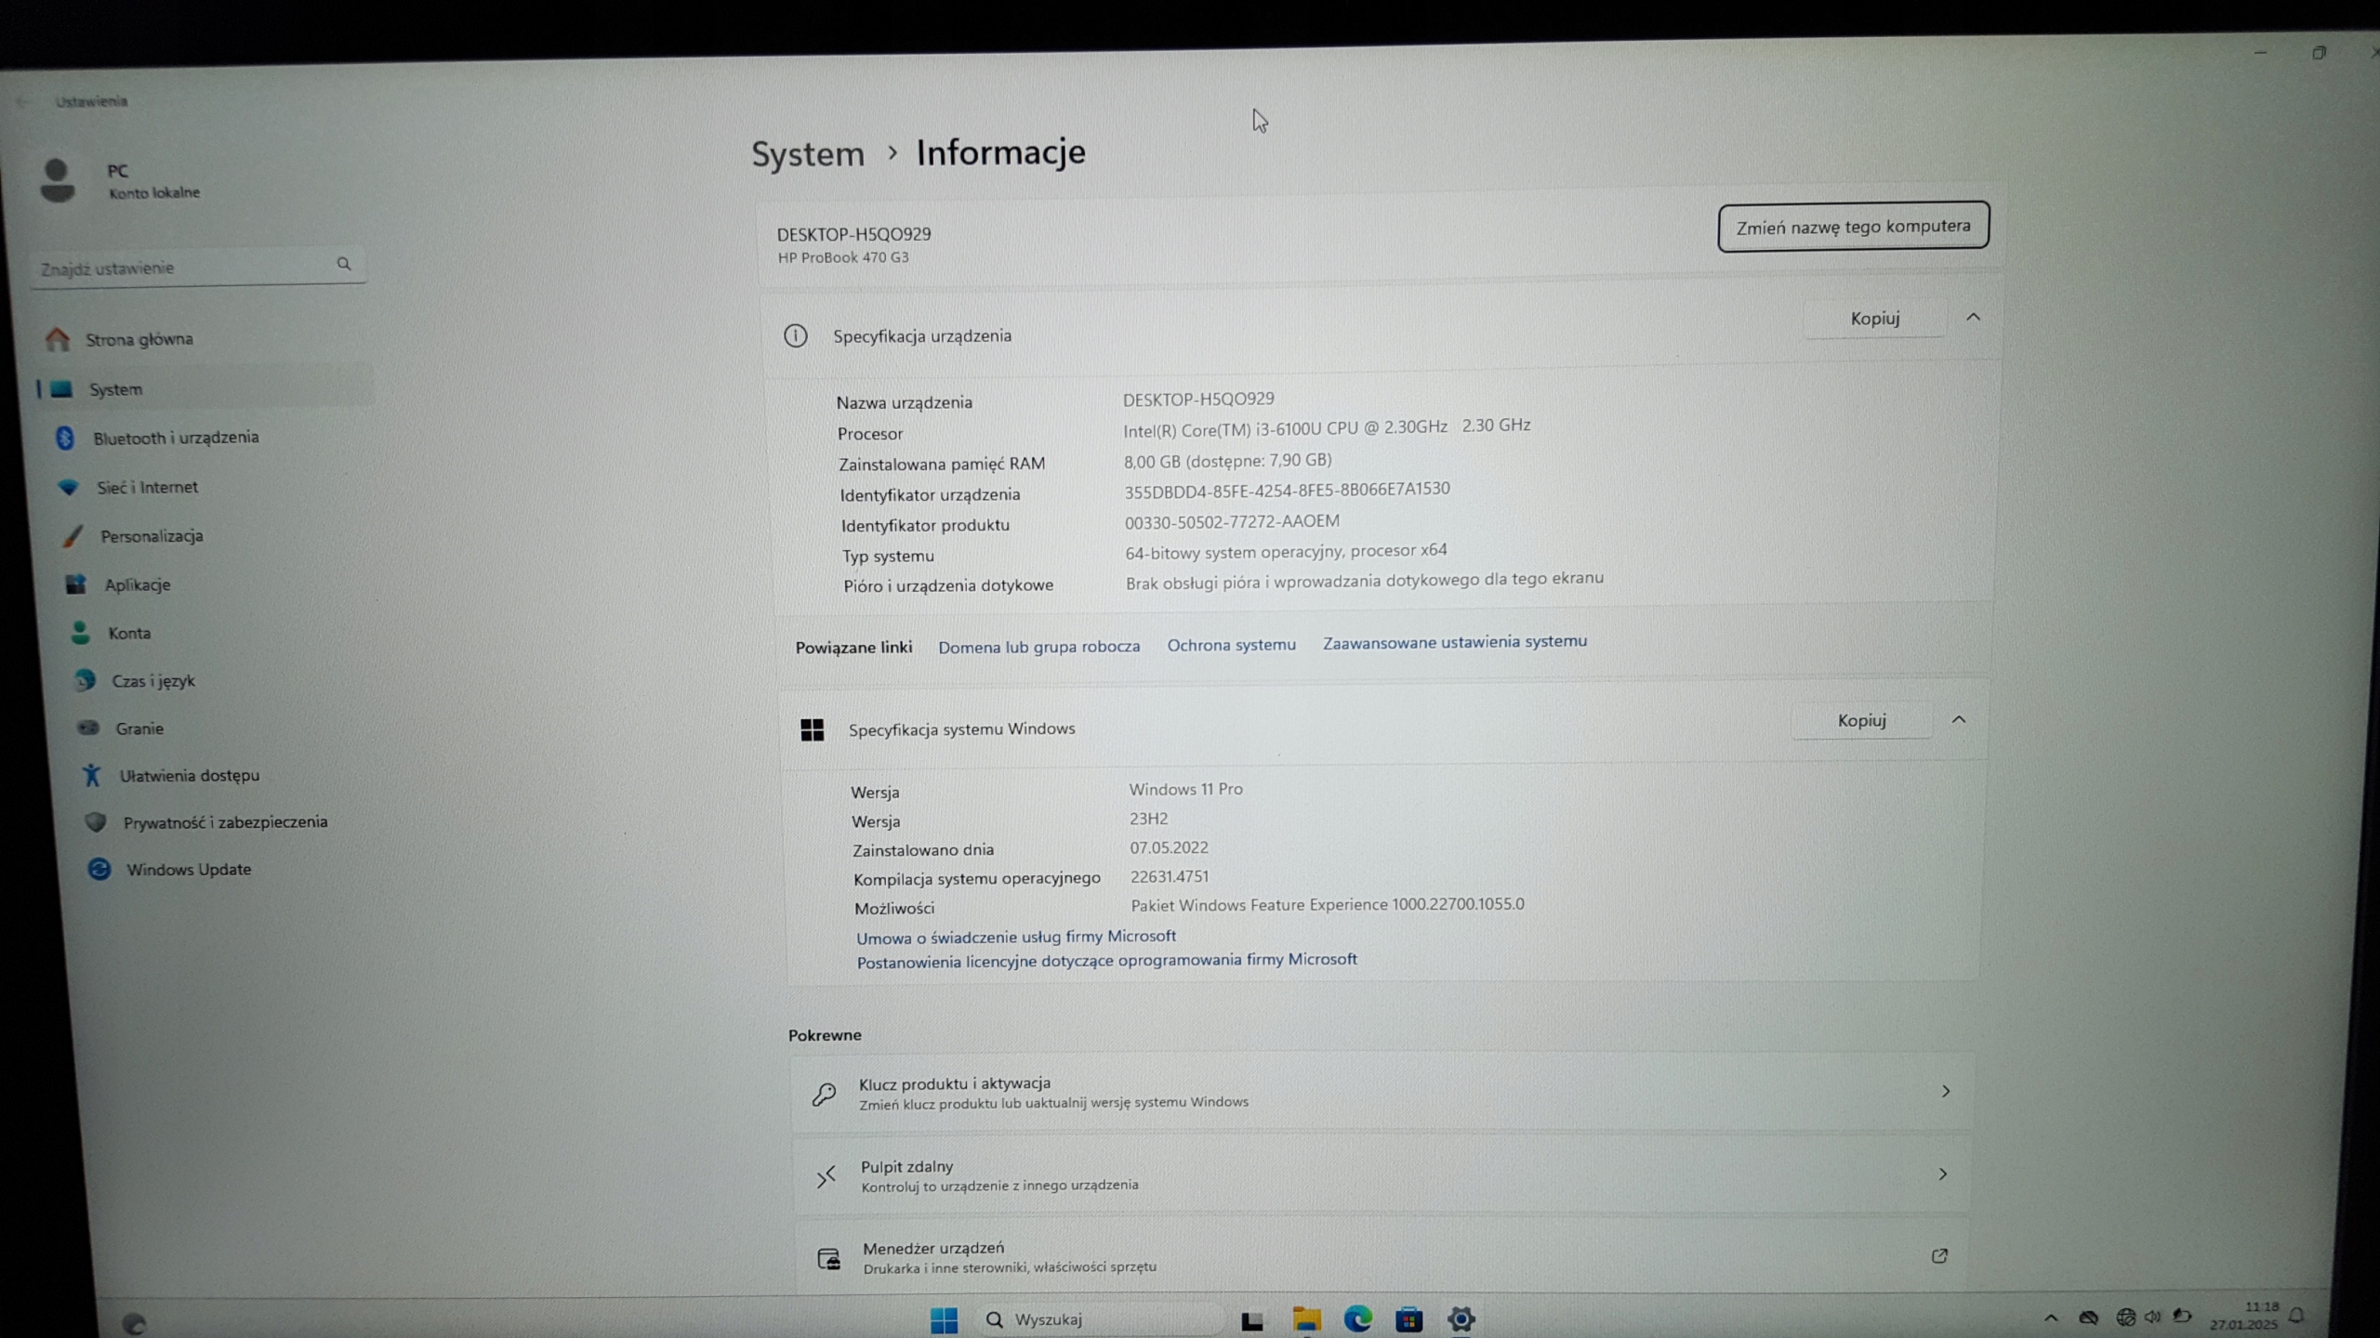Select Strona główna menu item

pos(139,339)
